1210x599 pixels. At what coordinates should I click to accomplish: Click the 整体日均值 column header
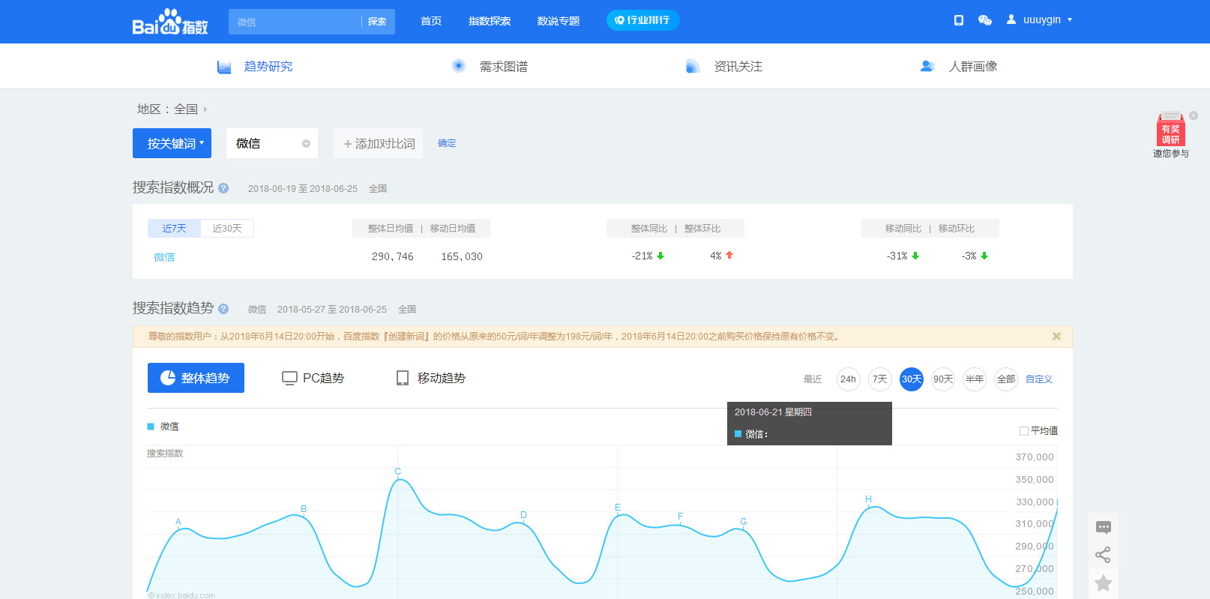click(391, 229)
